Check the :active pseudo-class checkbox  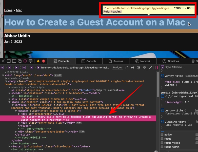click(162, 135)
